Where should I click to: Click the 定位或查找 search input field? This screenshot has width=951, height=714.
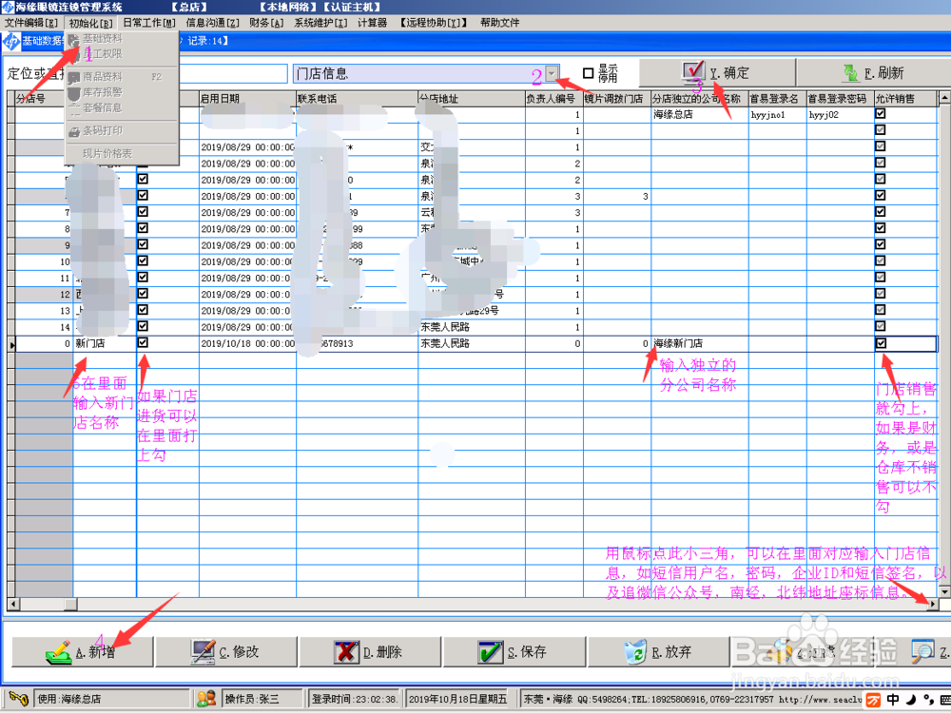[x=234, y=73]
